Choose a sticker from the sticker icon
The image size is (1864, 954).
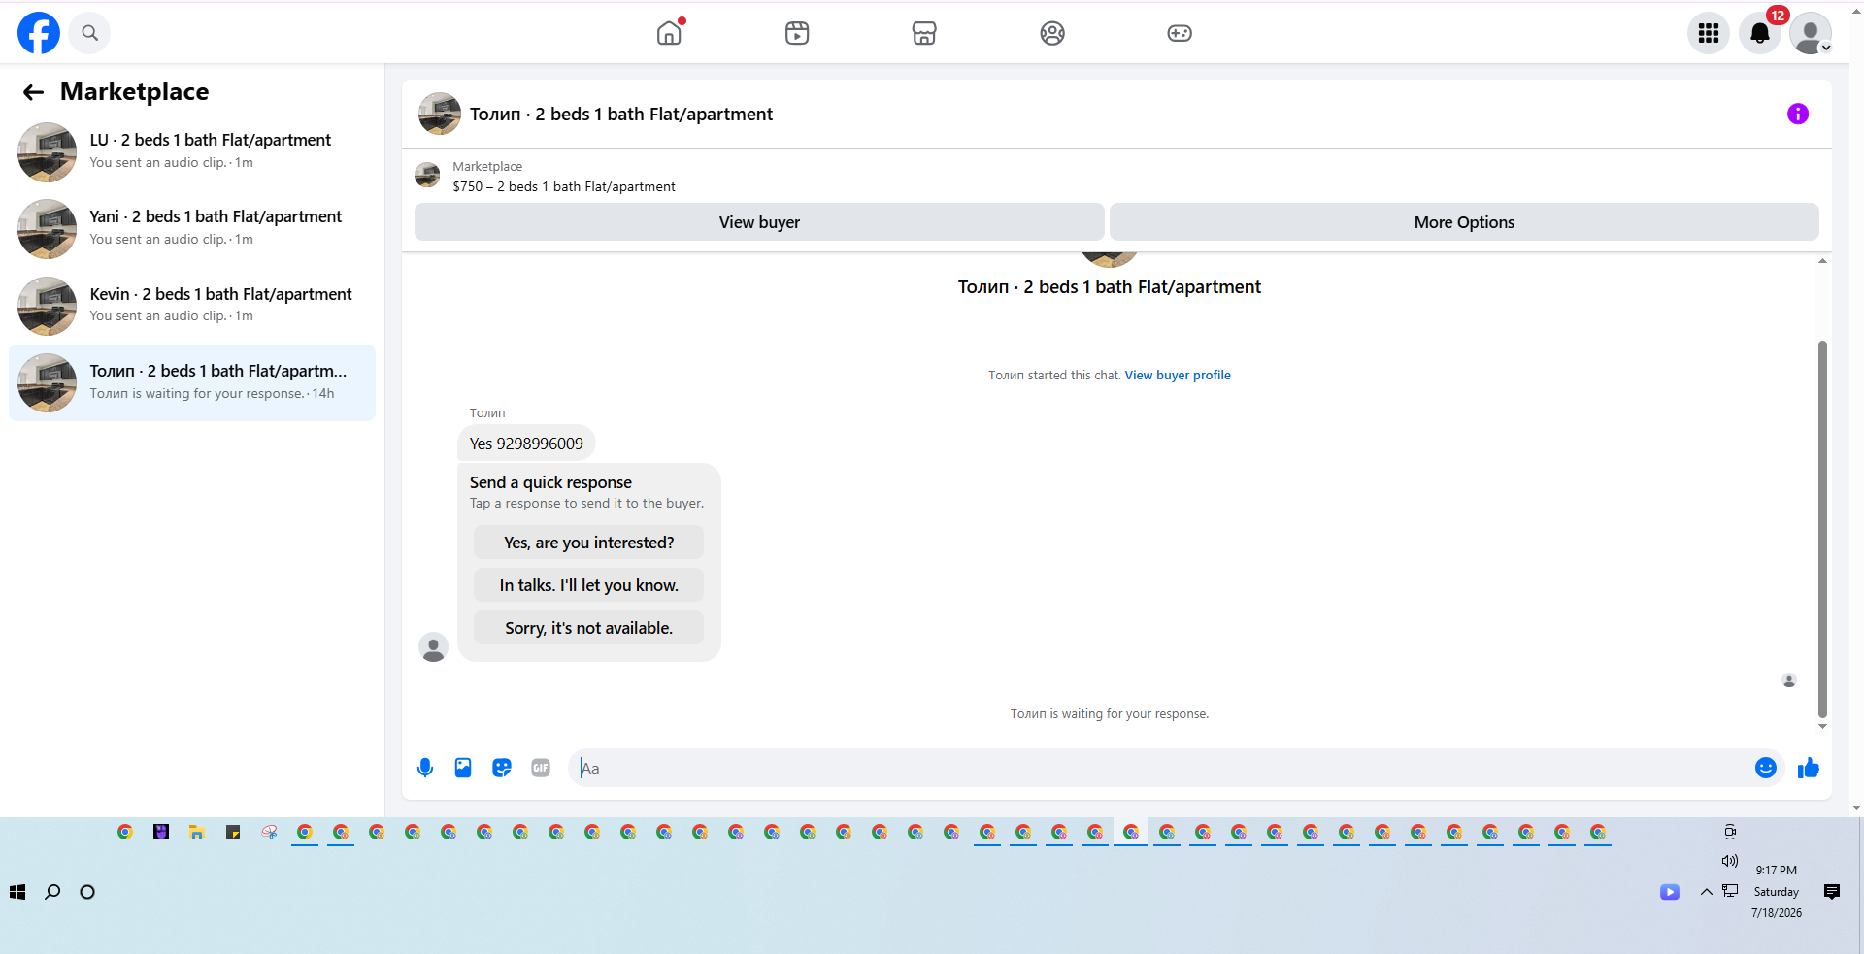(x=502, y=768)
